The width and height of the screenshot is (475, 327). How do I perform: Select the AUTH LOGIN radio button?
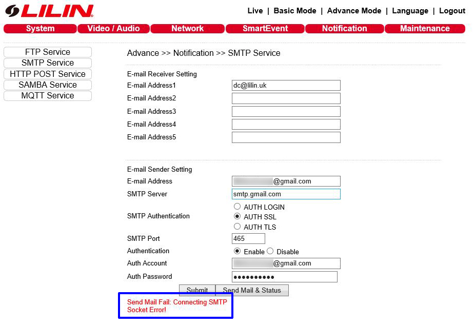[x=237, y=207]
